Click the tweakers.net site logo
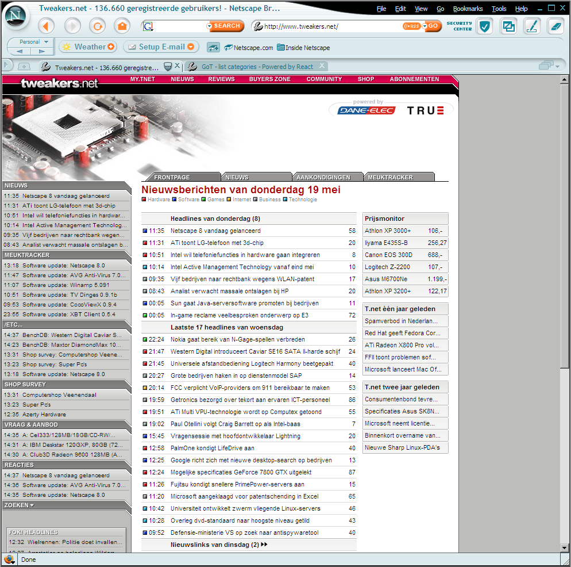The width and height of the screenshot is (571, 567). click(59, 83)
